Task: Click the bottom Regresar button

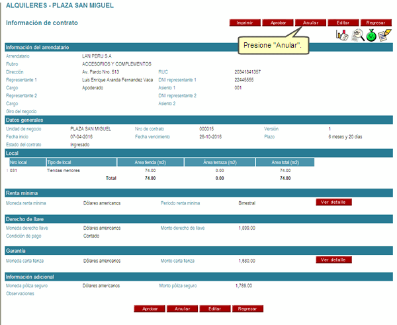Action: 247,308
